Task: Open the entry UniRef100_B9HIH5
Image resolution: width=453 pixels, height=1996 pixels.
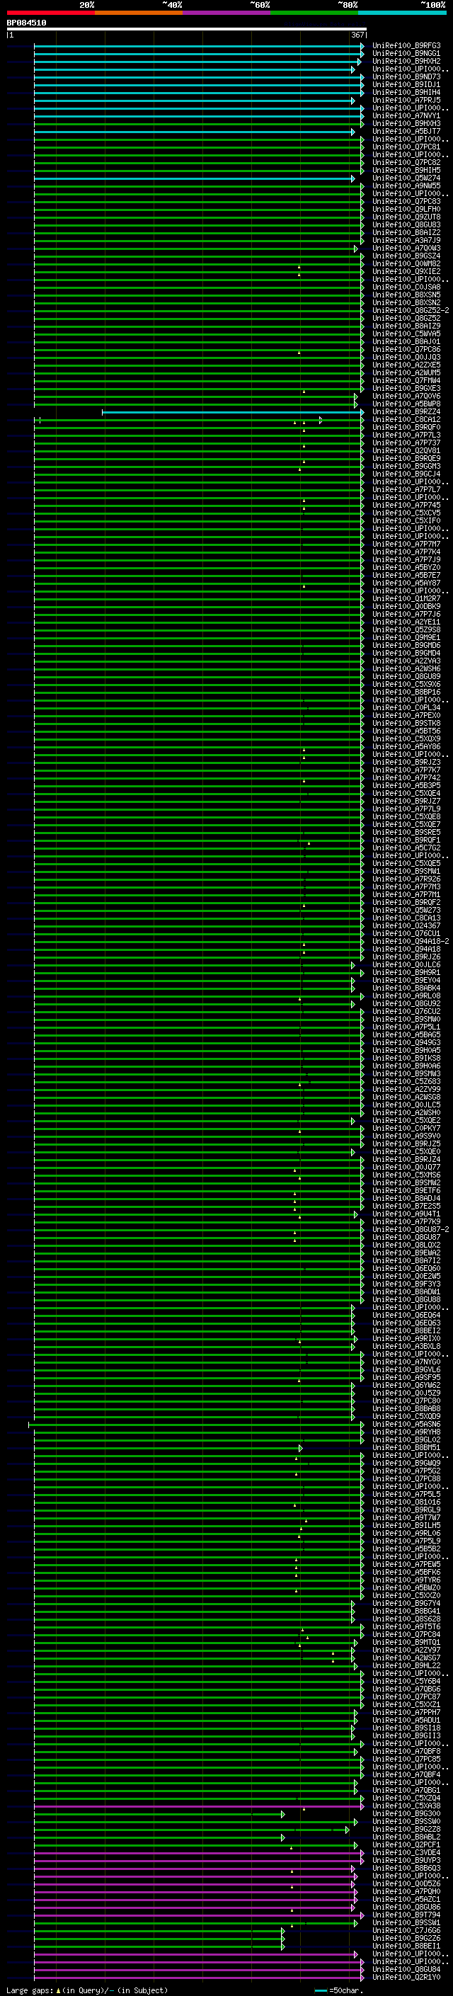Action: 406,171
